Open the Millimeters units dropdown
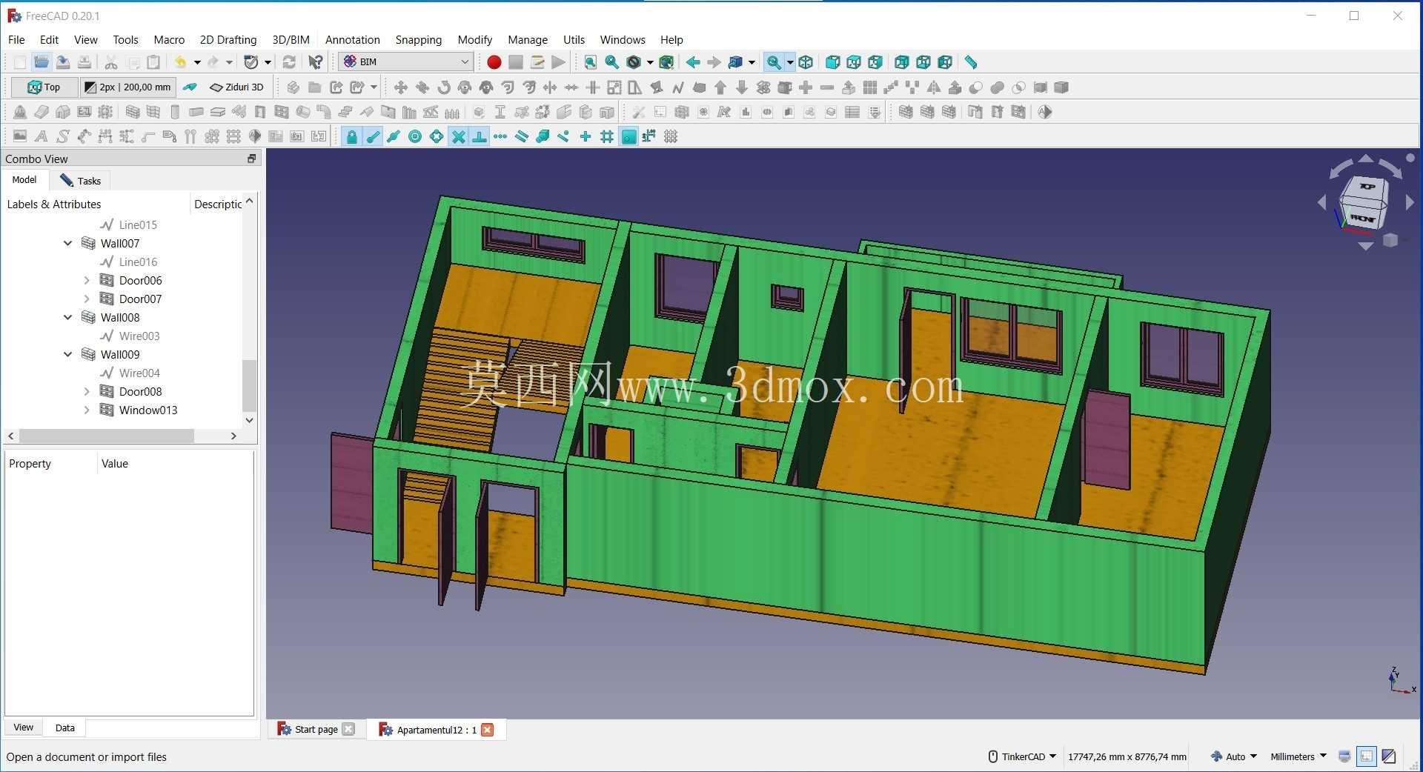Viewport: 1423px width, 772px height. click(x=1298, y=756)
